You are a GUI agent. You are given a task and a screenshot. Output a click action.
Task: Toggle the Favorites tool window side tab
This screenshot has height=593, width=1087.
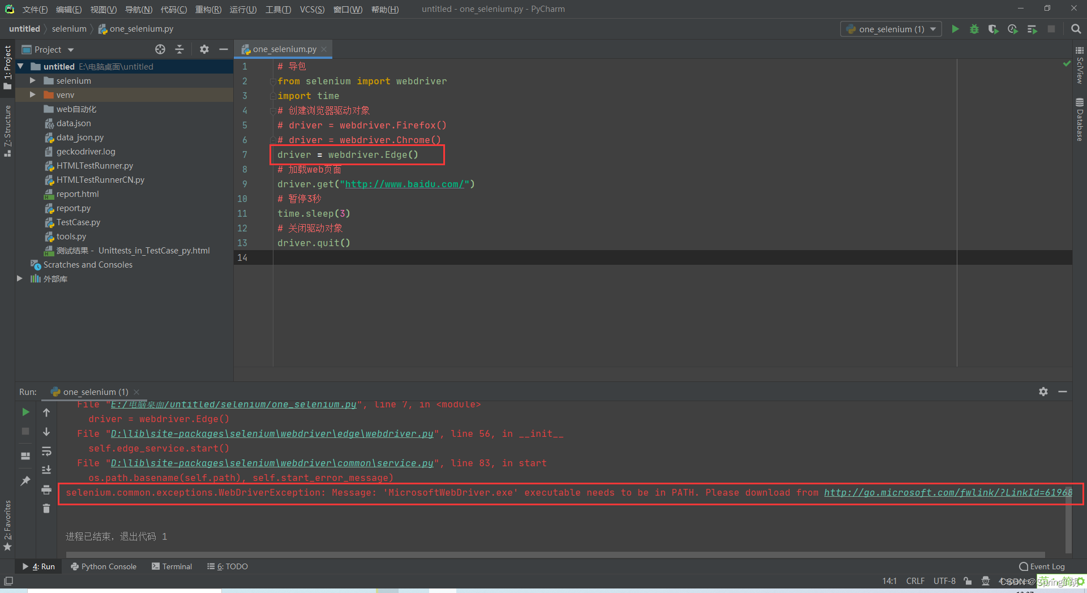tap(7, 525)
